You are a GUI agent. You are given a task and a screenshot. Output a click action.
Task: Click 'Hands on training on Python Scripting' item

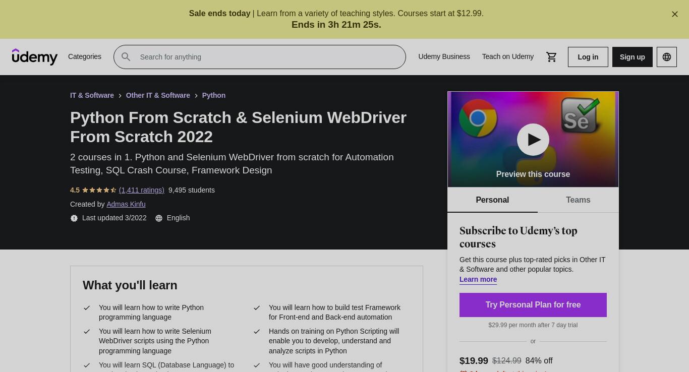[x=334, y=341]
